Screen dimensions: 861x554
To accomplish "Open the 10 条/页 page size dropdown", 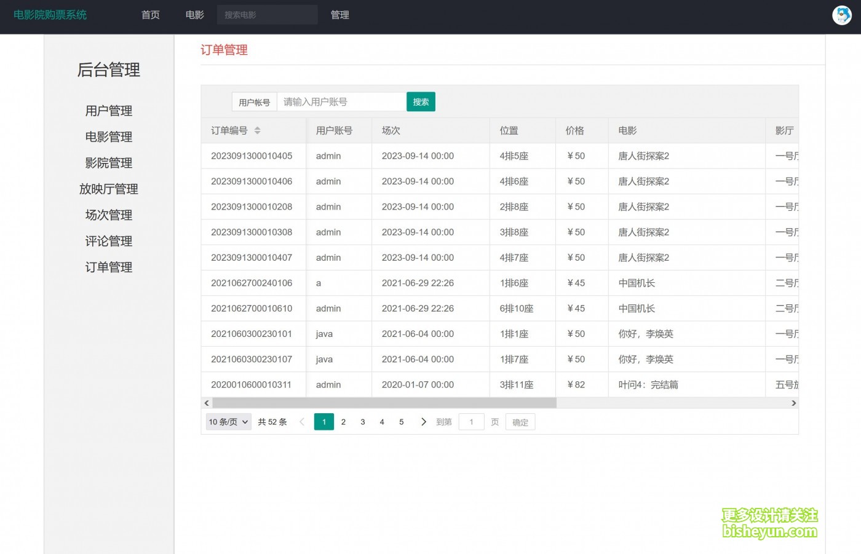I will (x=228, y=422).
